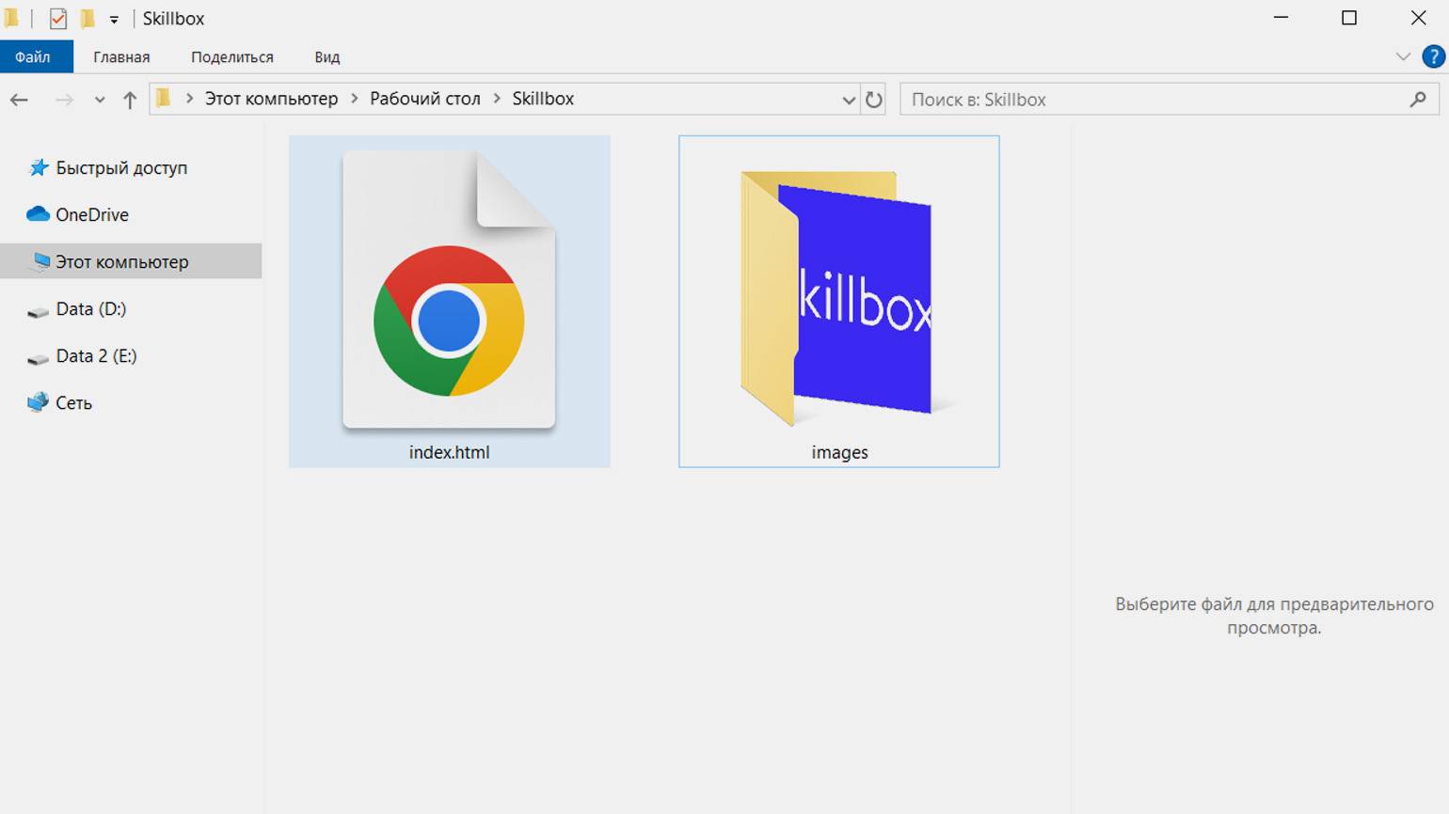Open the Главная ribbon tab
The image size is (1449, 814).
[x=121, y=56]
